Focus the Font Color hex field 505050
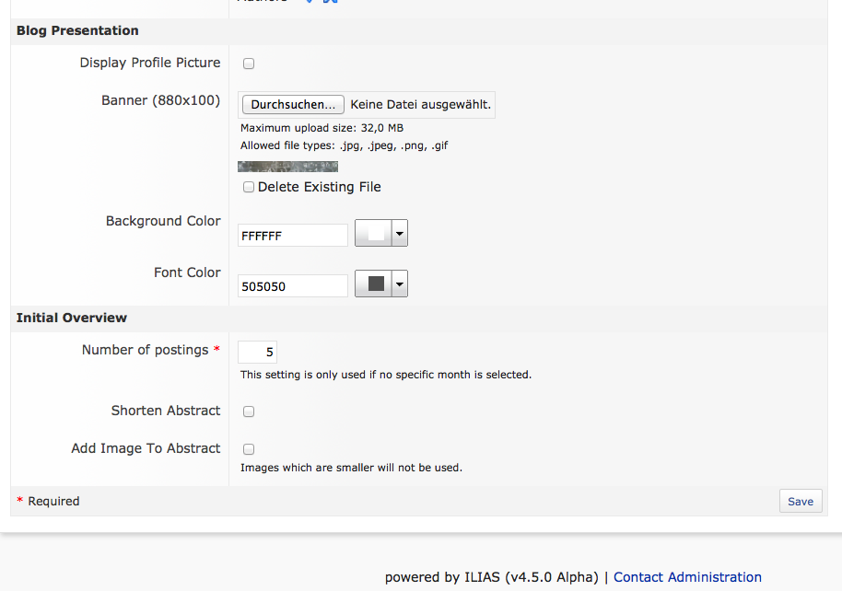 (293, 286)
